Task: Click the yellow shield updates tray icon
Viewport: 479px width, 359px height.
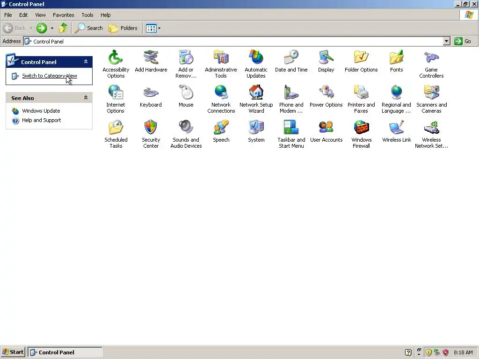Action: pyautogui.click(x=428, y=352)
